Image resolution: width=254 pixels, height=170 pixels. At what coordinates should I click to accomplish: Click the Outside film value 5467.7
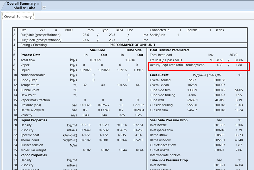point(192,110)
